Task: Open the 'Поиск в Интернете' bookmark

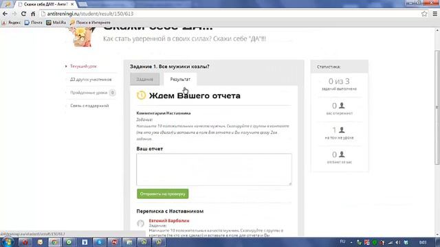Action: pyautogui.click(x=90, y=23)
